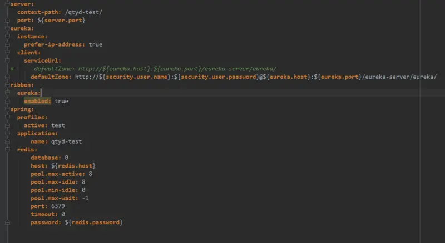Click the ${security.user.password} placeholder in defaultZone
Screen dimensions: 445x243
pyautogui.click(x=216, y=77)
